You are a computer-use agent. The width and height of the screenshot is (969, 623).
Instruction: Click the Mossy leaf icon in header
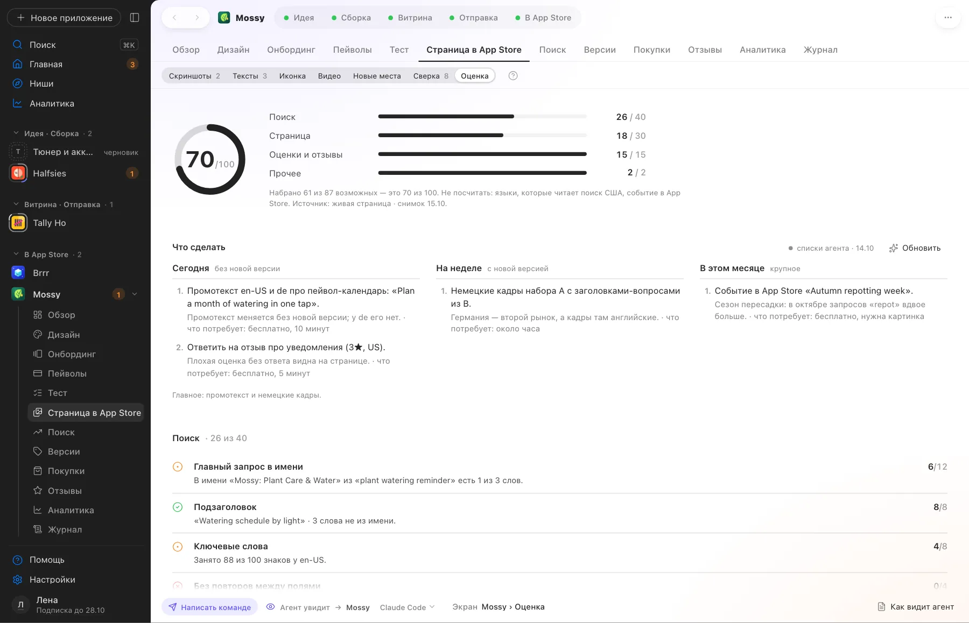224,18
